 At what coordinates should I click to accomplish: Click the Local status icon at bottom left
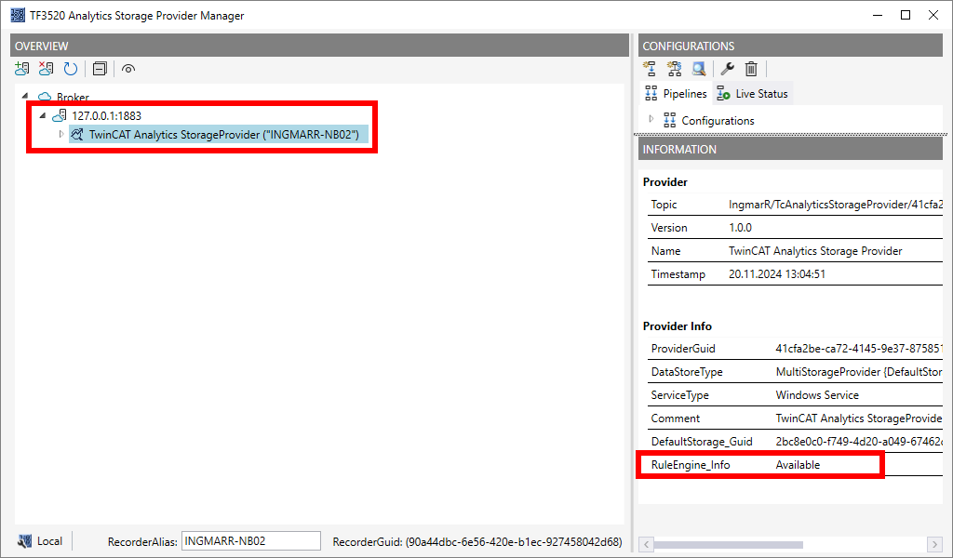tap(25, 541)
